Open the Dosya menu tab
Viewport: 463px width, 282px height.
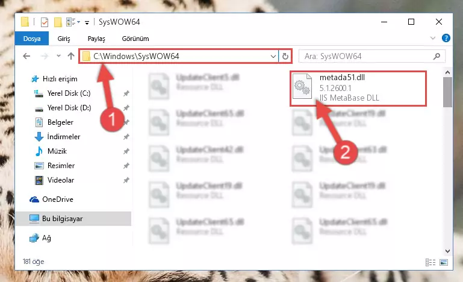(32, 39)
